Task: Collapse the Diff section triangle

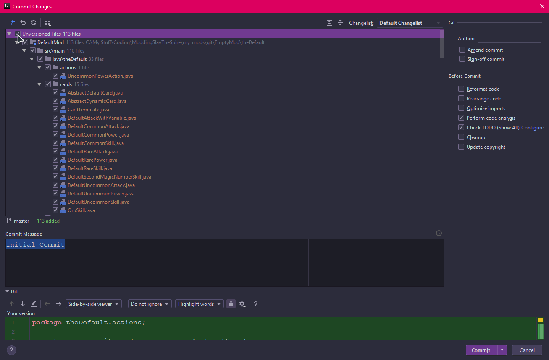Action: click(x=8, y=291)
